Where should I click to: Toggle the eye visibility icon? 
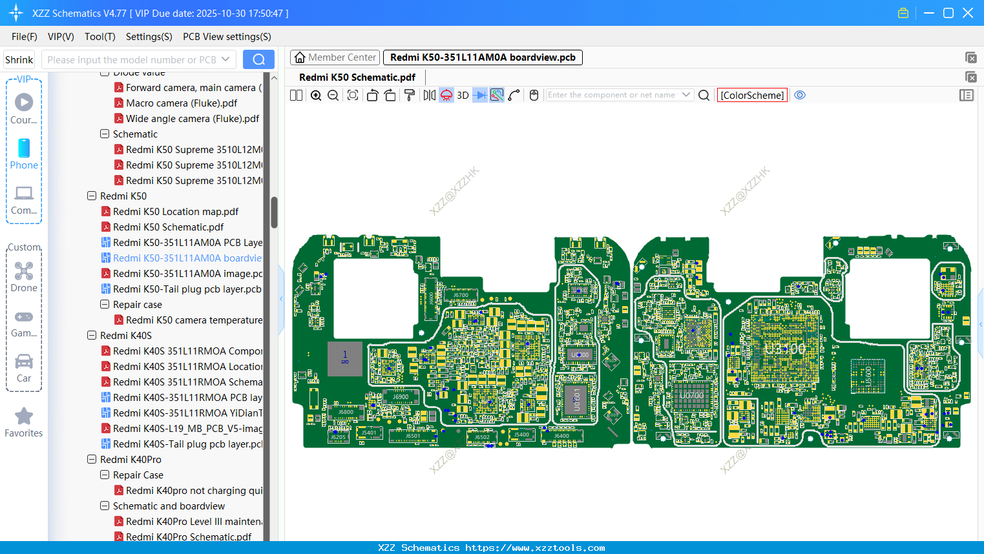point(800,96)
